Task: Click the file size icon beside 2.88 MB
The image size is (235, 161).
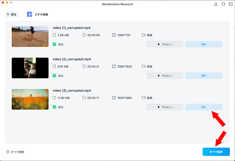Action: pyautogui.click(x=55, y=35)
